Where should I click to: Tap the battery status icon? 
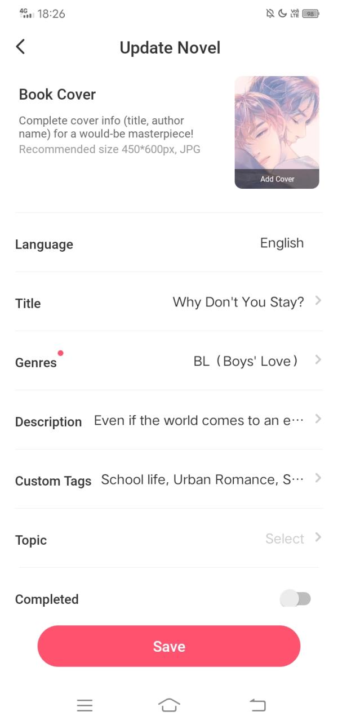(310, 14)
